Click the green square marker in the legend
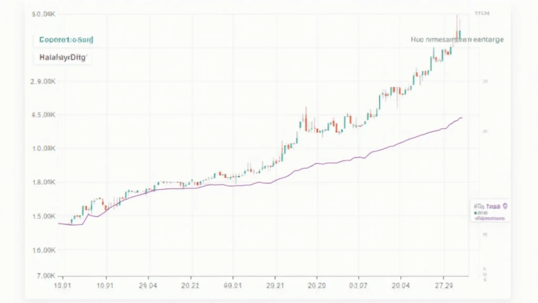Image resolution: width=538 pixels, height=303 pixels. coord(476,213)
